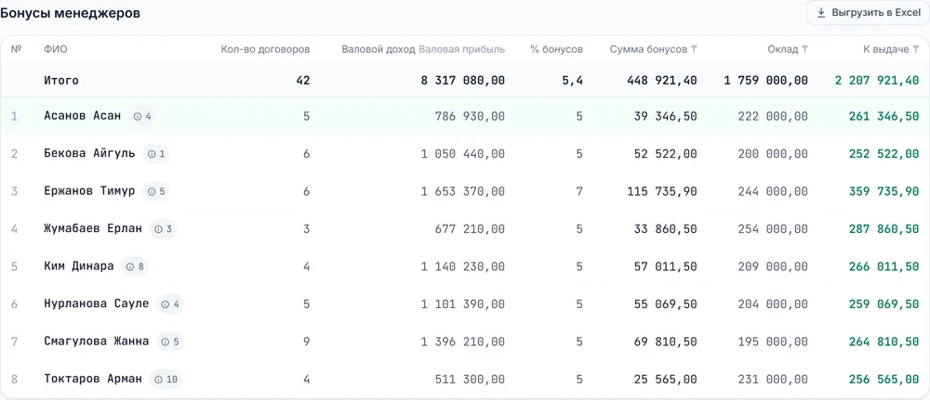Click payout value 261 346,50
The width and height of the screenshot is (930, 400).
[884, 117]
